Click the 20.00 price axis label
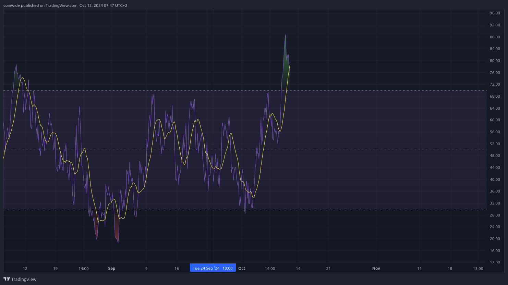This screenshot has width=508, height=285. click(x=495, y=239)
